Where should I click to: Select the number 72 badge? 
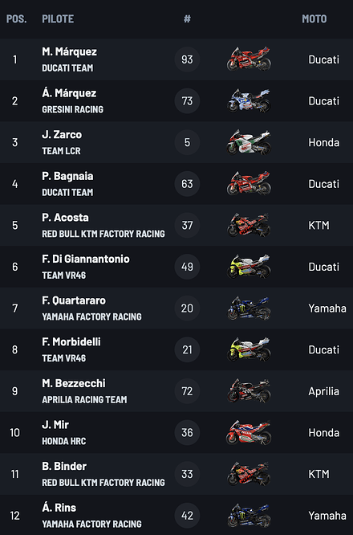coord(187,391)
